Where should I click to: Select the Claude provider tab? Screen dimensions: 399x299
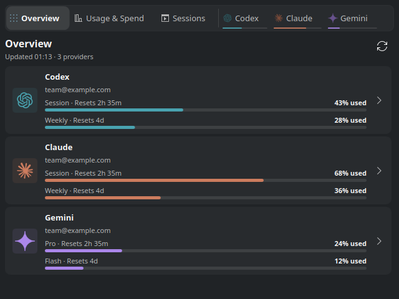[x=297, y=19]
